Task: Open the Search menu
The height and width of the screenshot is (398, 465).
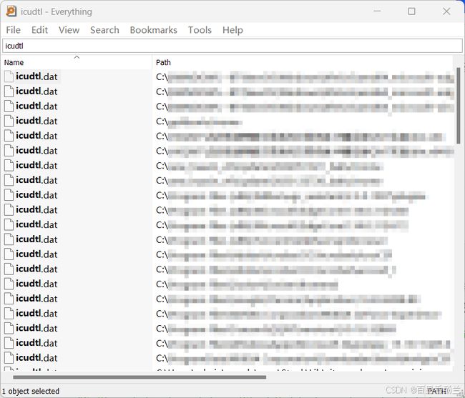Action: [x=104, y=30]
